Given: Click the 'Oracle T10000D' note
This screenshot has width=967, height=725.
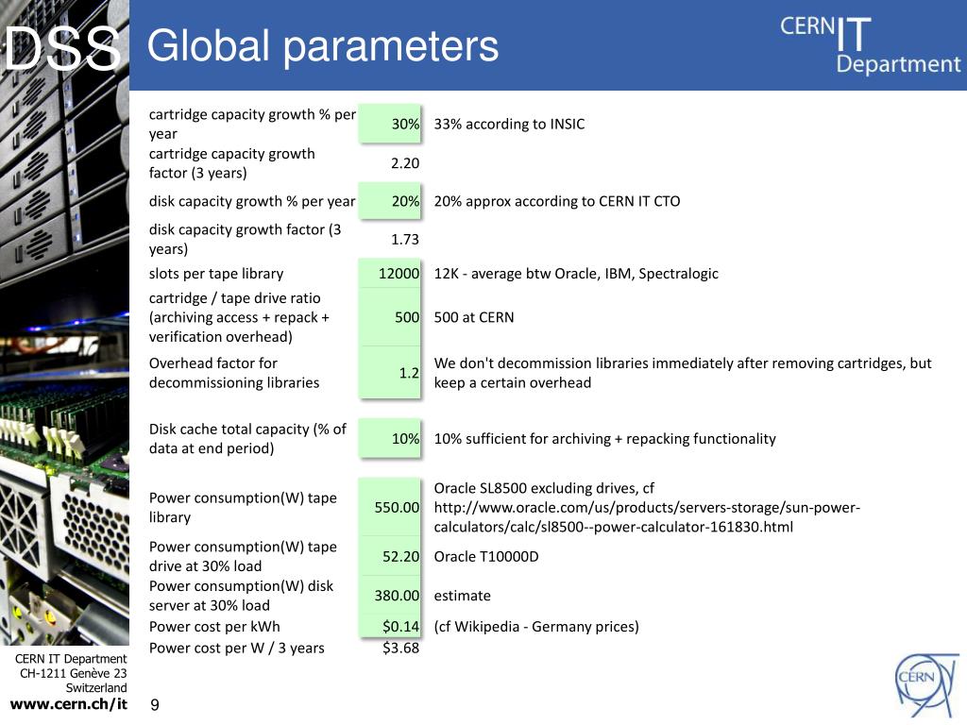Looking at the screenshot, I should pos(486,556).
